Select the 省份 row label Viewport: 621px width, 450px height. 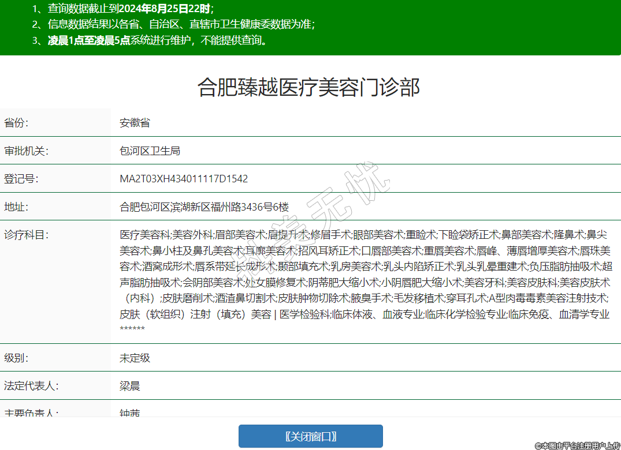16,123
